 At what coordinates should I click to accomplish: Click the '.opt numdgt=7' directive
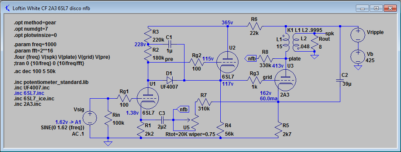31,29
